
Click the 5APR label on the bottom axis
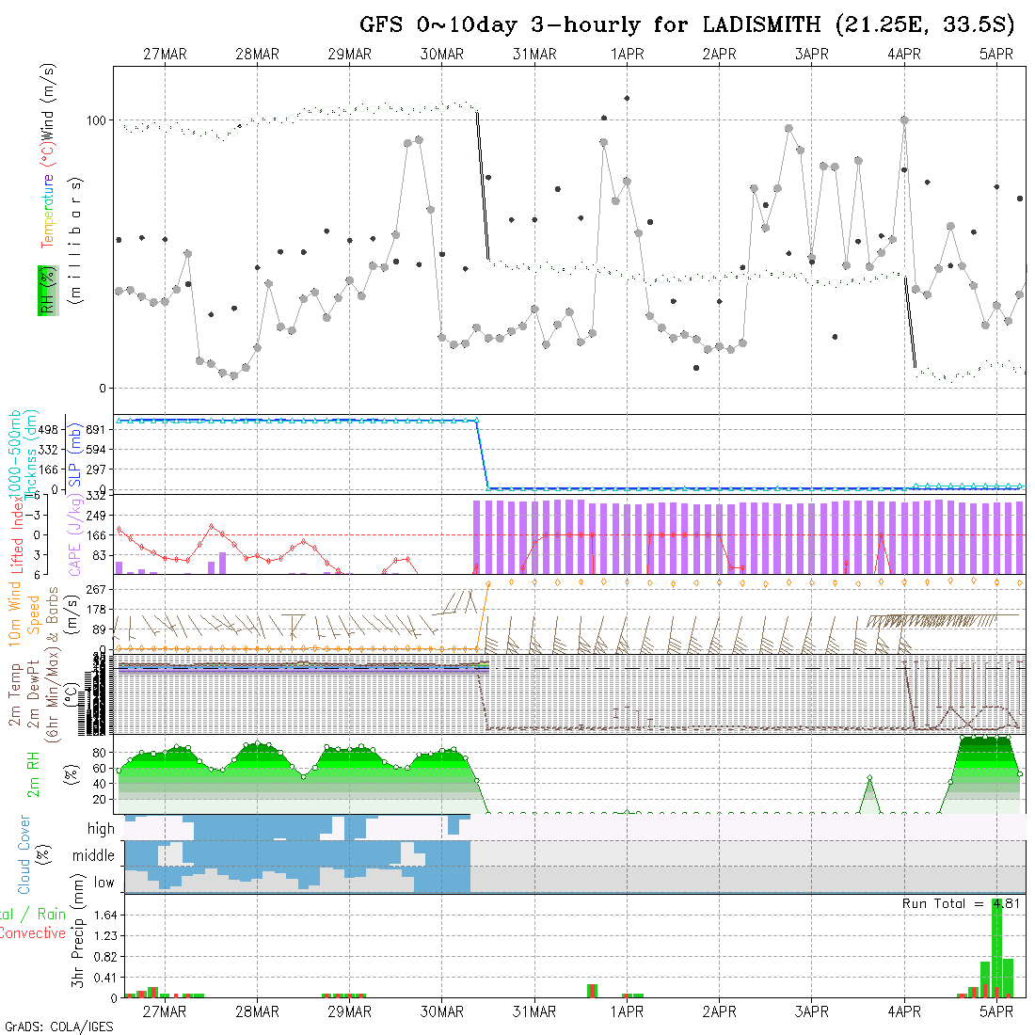point(995,1011)
